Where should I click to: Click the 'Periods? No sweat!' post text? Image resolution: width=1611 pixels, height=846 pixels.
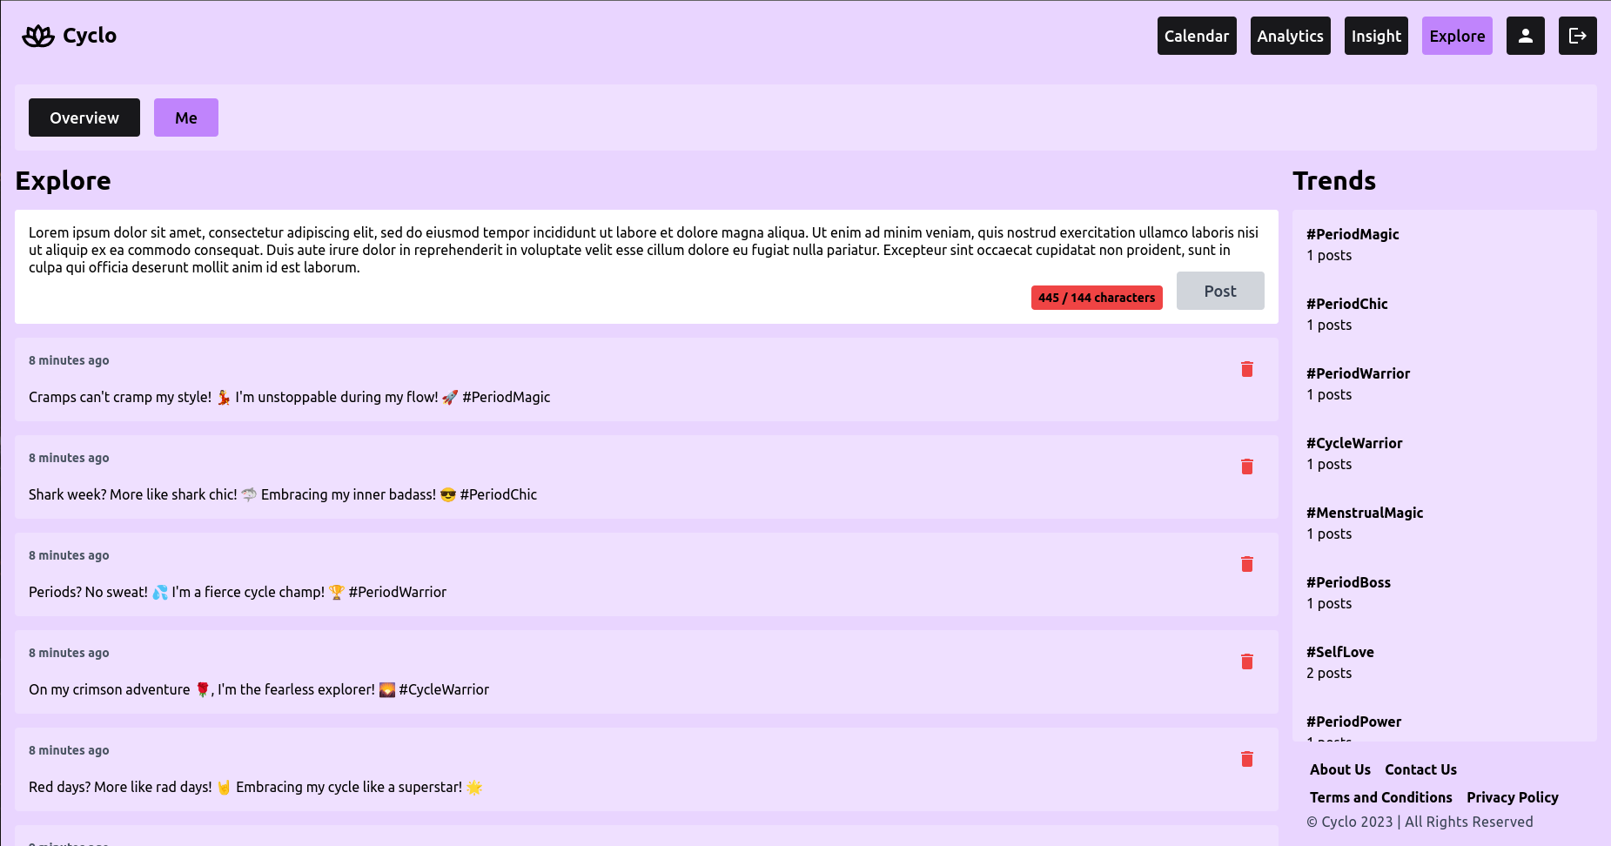pyautogui.click(x=238, y=592)
